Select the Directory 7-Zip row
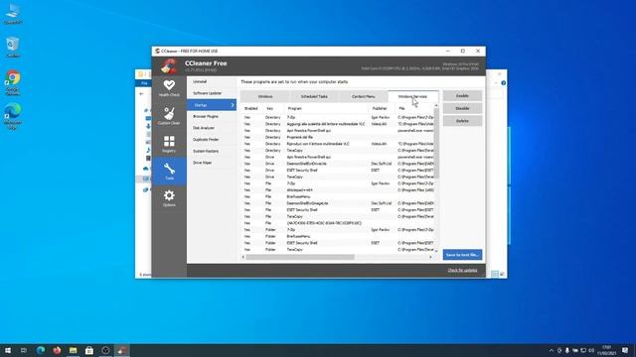636x357 pixels. click(x=338, y=117)
